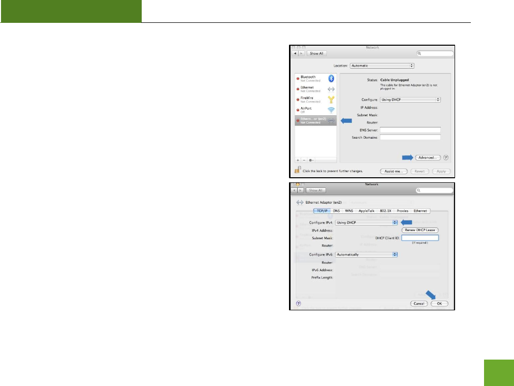Open help in upper Network window
The width and height of the screenshot is (514, 386).
coord(446,157)
